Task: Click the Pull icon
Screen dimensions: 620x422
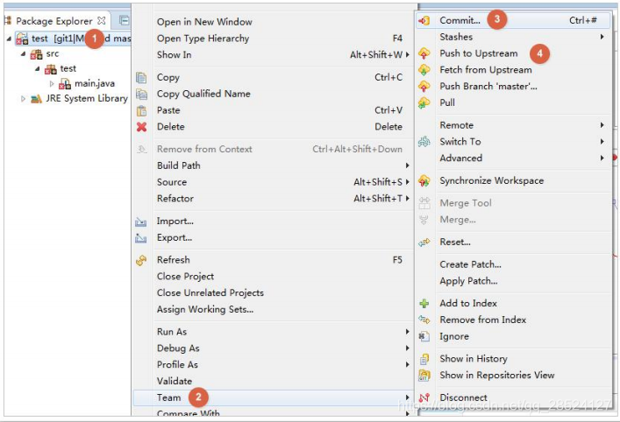Action: (424, 102)
